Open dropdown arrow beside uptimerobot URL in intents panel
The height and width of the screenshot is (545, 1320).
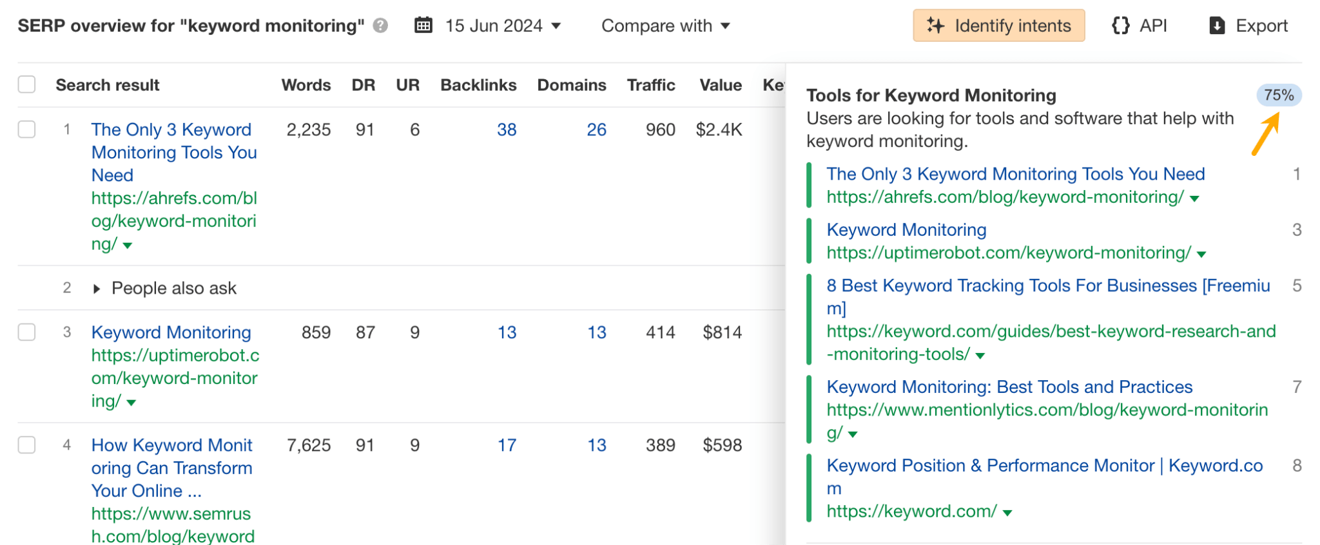1201,254
